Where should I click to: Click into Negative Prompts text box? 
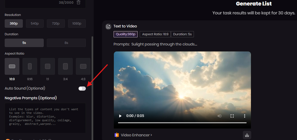point(45,118)
